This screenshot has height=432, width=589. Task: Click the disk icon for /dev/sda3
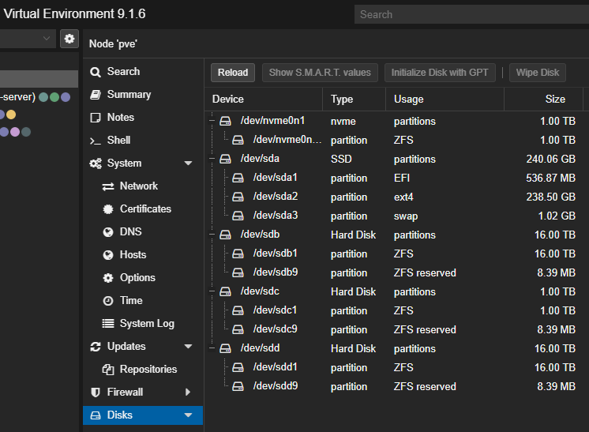coord(238,216)
